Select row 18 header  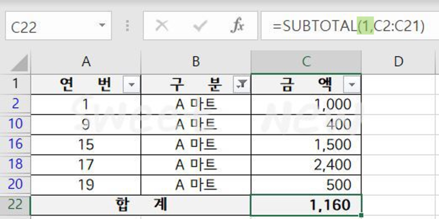pos(15,165)
